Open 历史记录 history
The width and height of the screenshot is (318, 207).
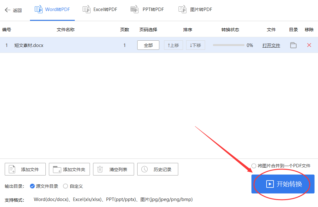point(158,169)
